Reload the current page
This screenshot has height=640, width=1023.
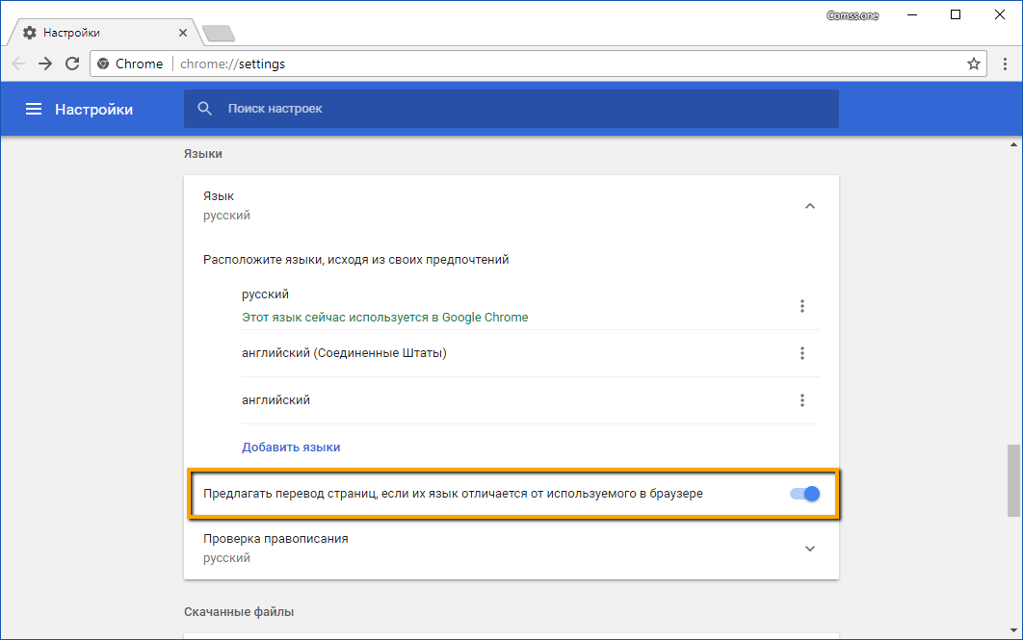point(72,64)
